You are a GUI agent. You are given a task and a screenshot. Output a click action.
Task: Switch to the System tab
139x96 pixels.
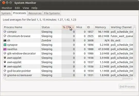(6, 13)
